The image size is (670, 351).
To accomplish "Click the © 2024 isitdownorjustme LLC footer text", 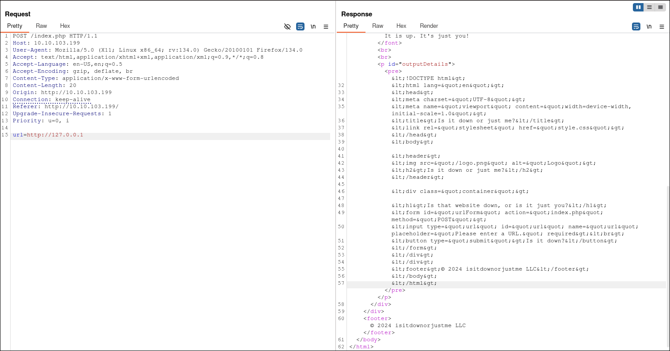I will pos(418,325).
